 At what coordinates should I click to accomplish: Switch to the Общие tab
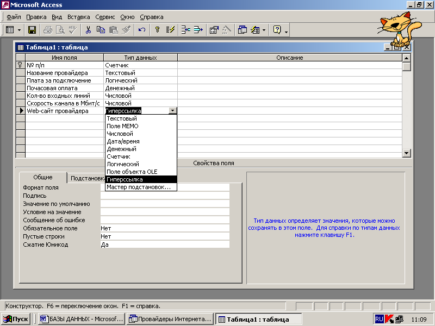click(x=43, y=178)
